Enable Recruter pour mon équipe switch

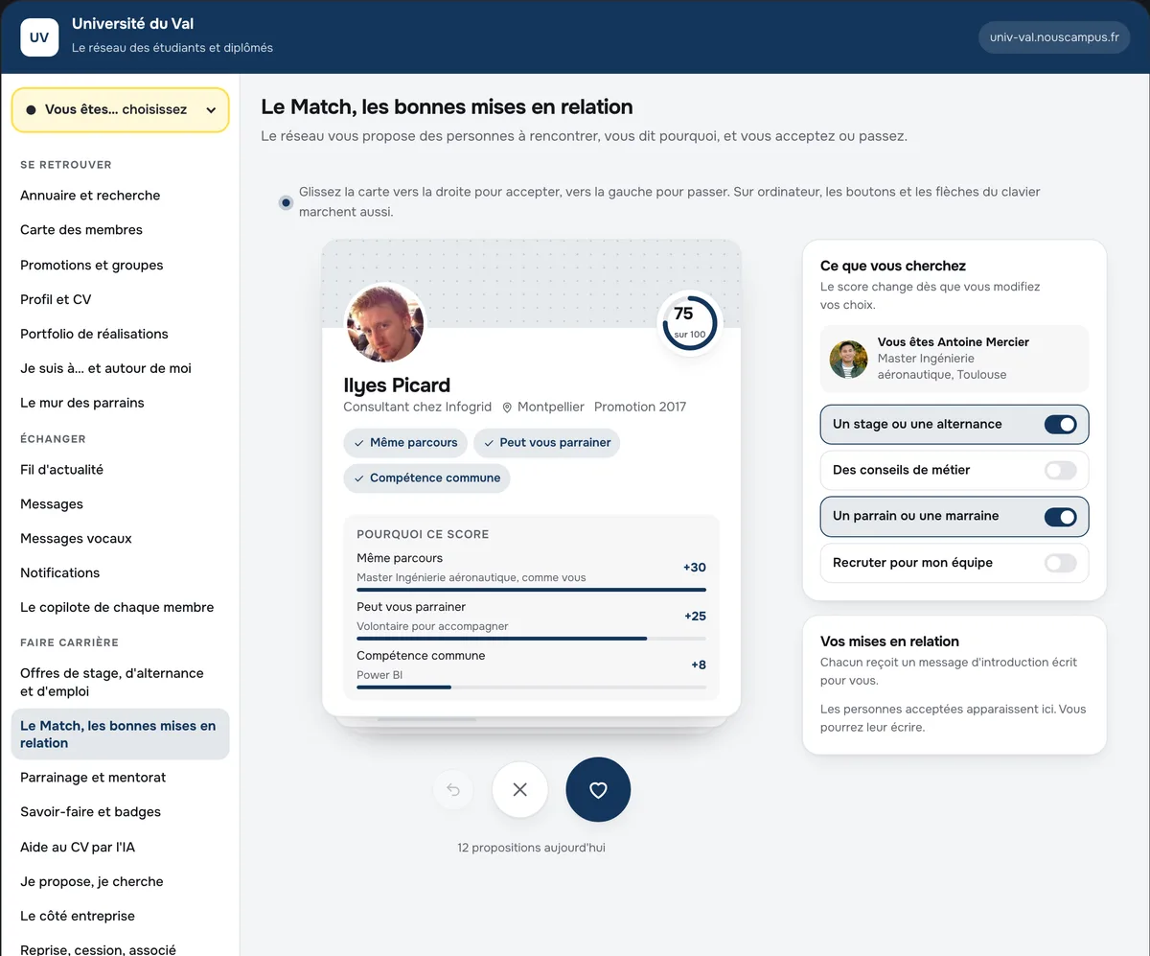pos(1060,563)
